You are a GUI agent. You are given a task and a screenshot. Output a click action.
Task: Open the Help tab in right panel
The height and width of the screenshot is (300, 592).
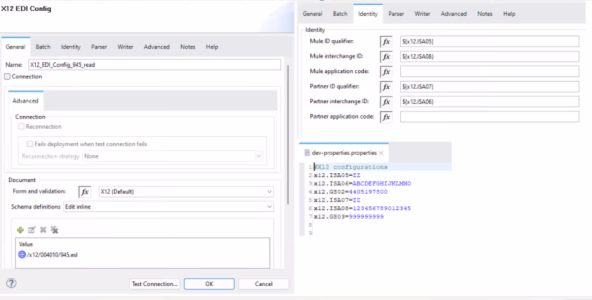(x=509, y=13)
